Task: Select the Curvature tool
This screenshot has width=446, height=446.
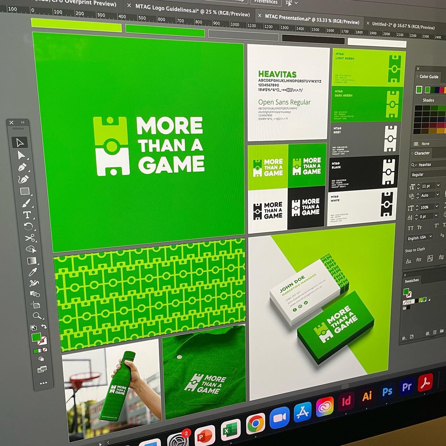Action: pyautogui.click(x=23, y=179)
